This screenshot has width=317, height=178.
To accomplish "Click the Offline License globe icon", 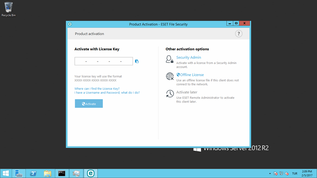I will [x=170, y=76].
